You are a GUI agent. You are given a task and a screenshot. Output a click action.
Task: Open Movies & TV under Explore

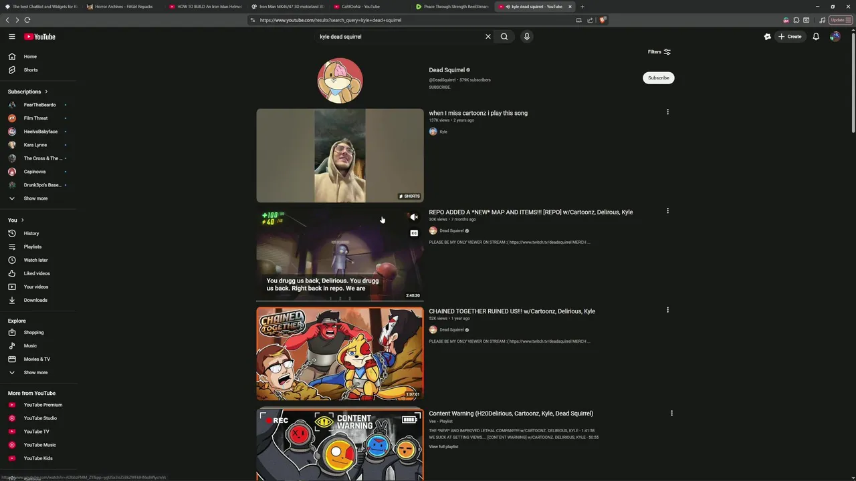point(38,359)
